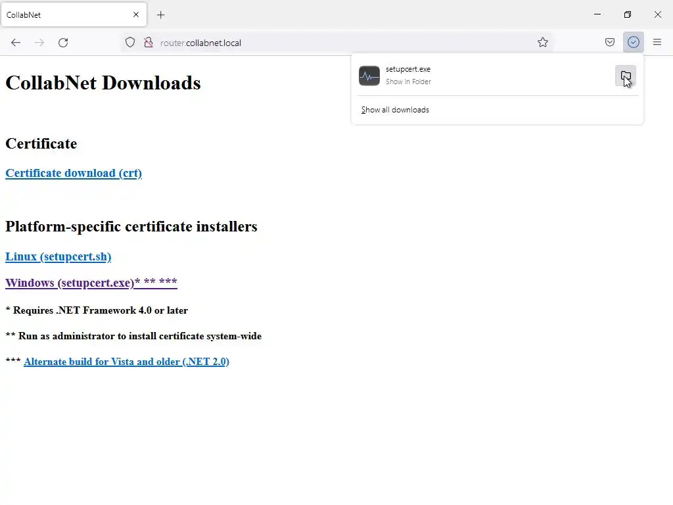Minimize the Firefox window
This screenshot has height=505, width=673.
pos(597,14)
